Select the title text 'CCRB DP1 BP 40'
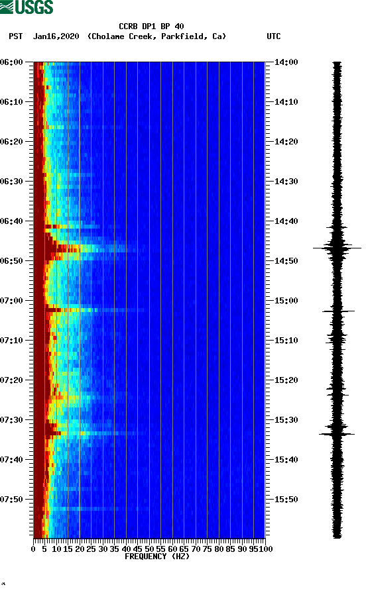Image resolution: width=366 pixels, height=591 pixels. [x=151, y=27]
